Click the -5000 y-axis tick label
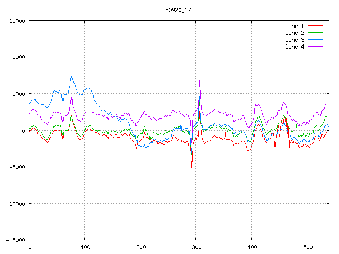 click(16, 167)
